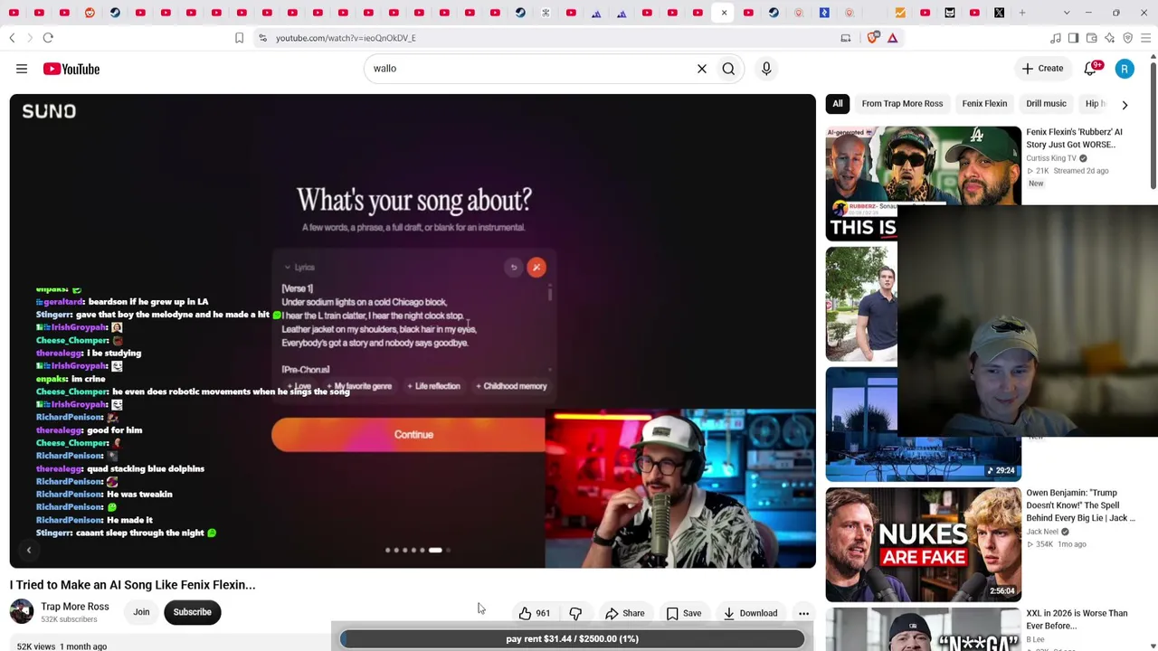Screen dimensions: 1158x651
Task: Like the video
Action: [535, 614]
